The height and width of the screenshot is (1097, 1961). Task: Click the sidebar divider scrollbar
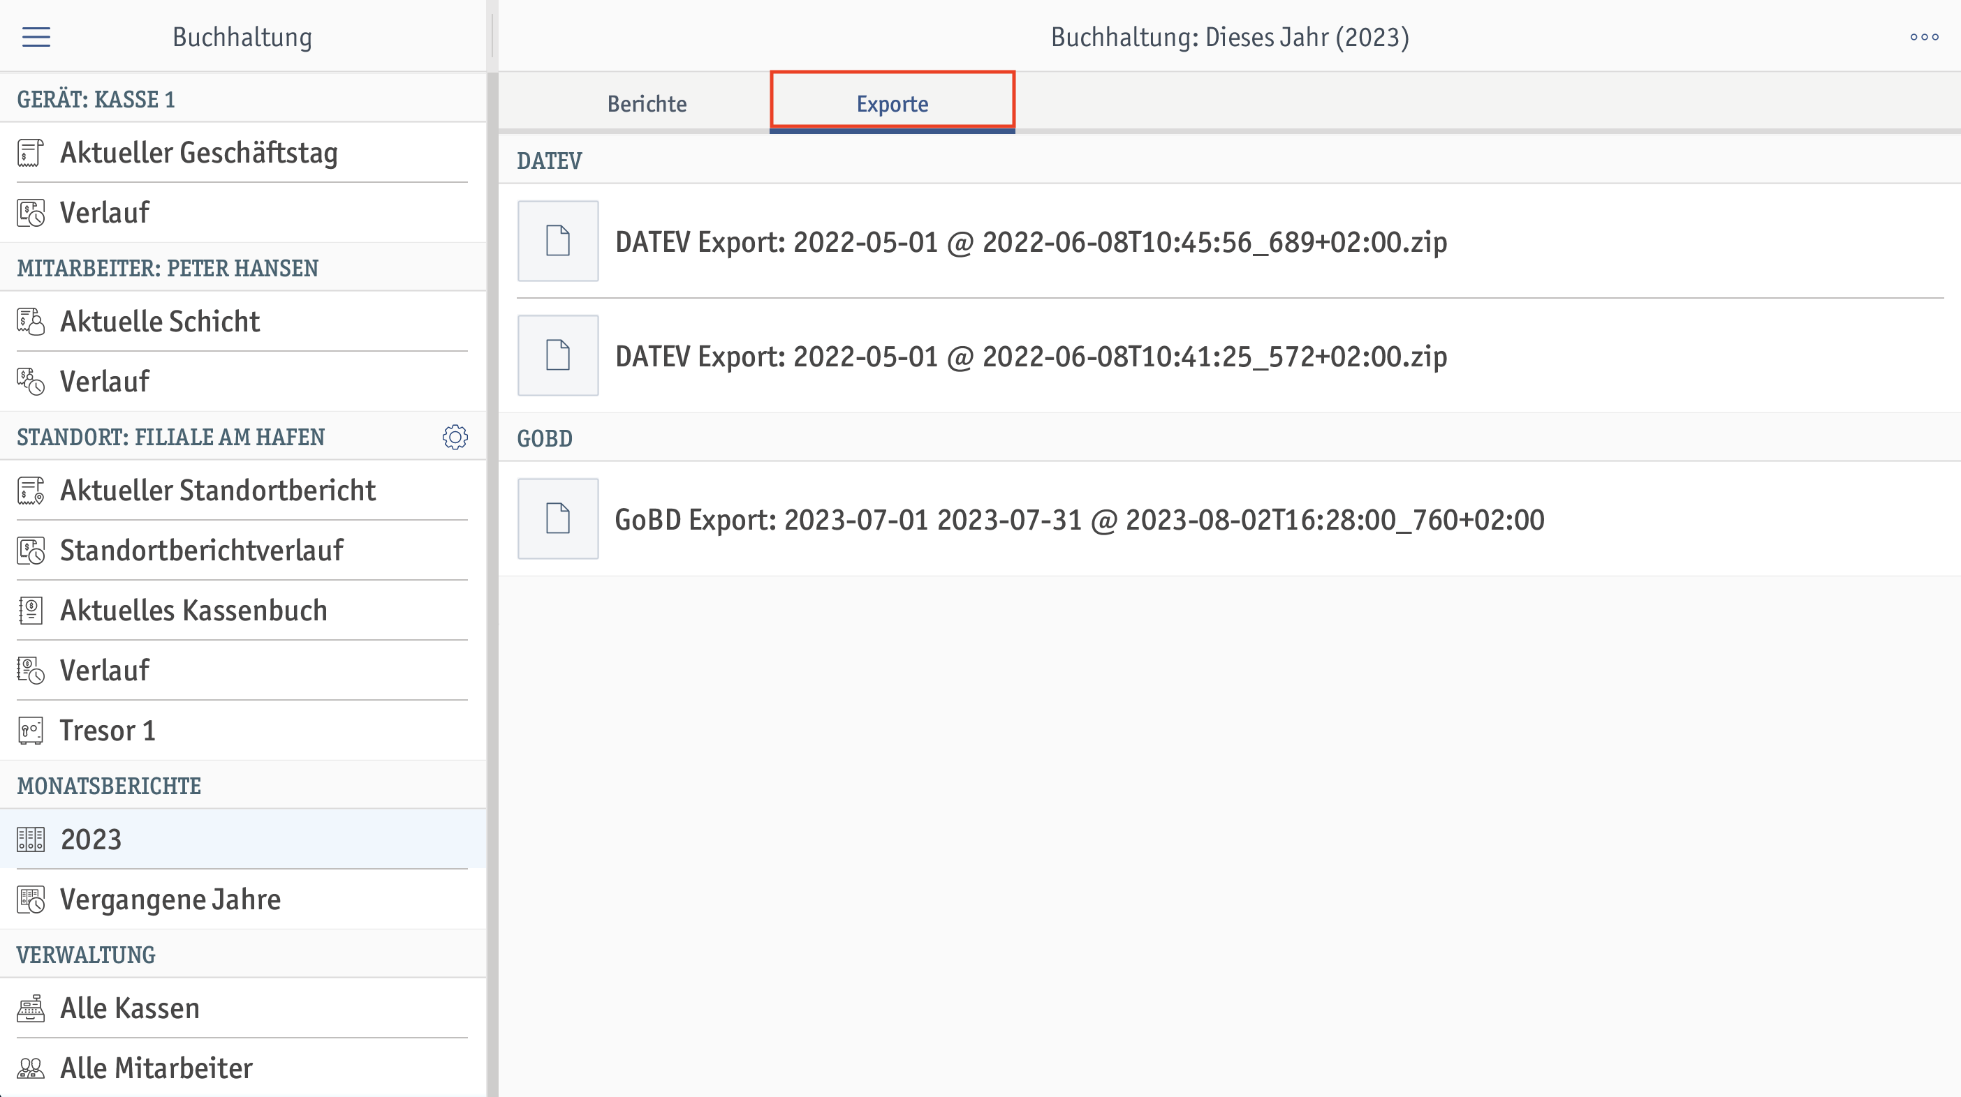[x=492, y=584]
